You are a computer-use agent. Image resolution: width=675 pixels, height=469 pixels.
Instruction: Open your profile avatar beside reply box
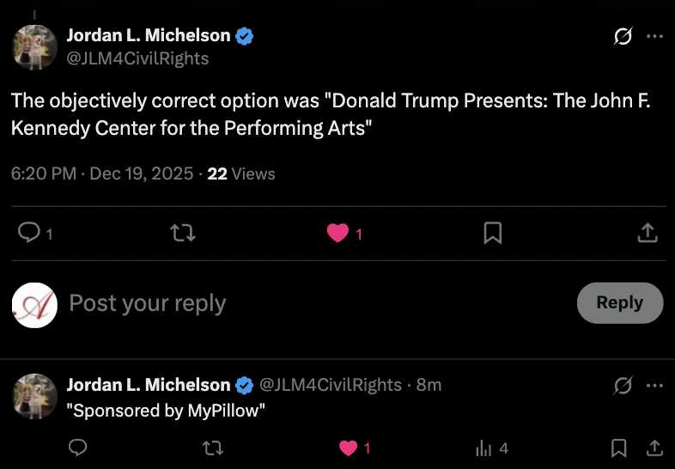tap(35, 304)
